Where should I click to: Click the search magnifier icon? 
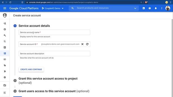pyautogui.click(x=72, y=8)
